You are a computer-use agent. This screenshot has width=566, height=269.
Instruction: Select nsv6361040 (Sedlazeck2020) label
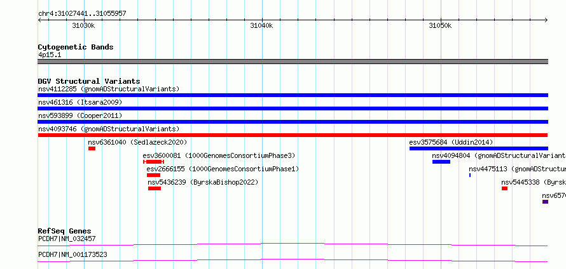coord(137,142)
